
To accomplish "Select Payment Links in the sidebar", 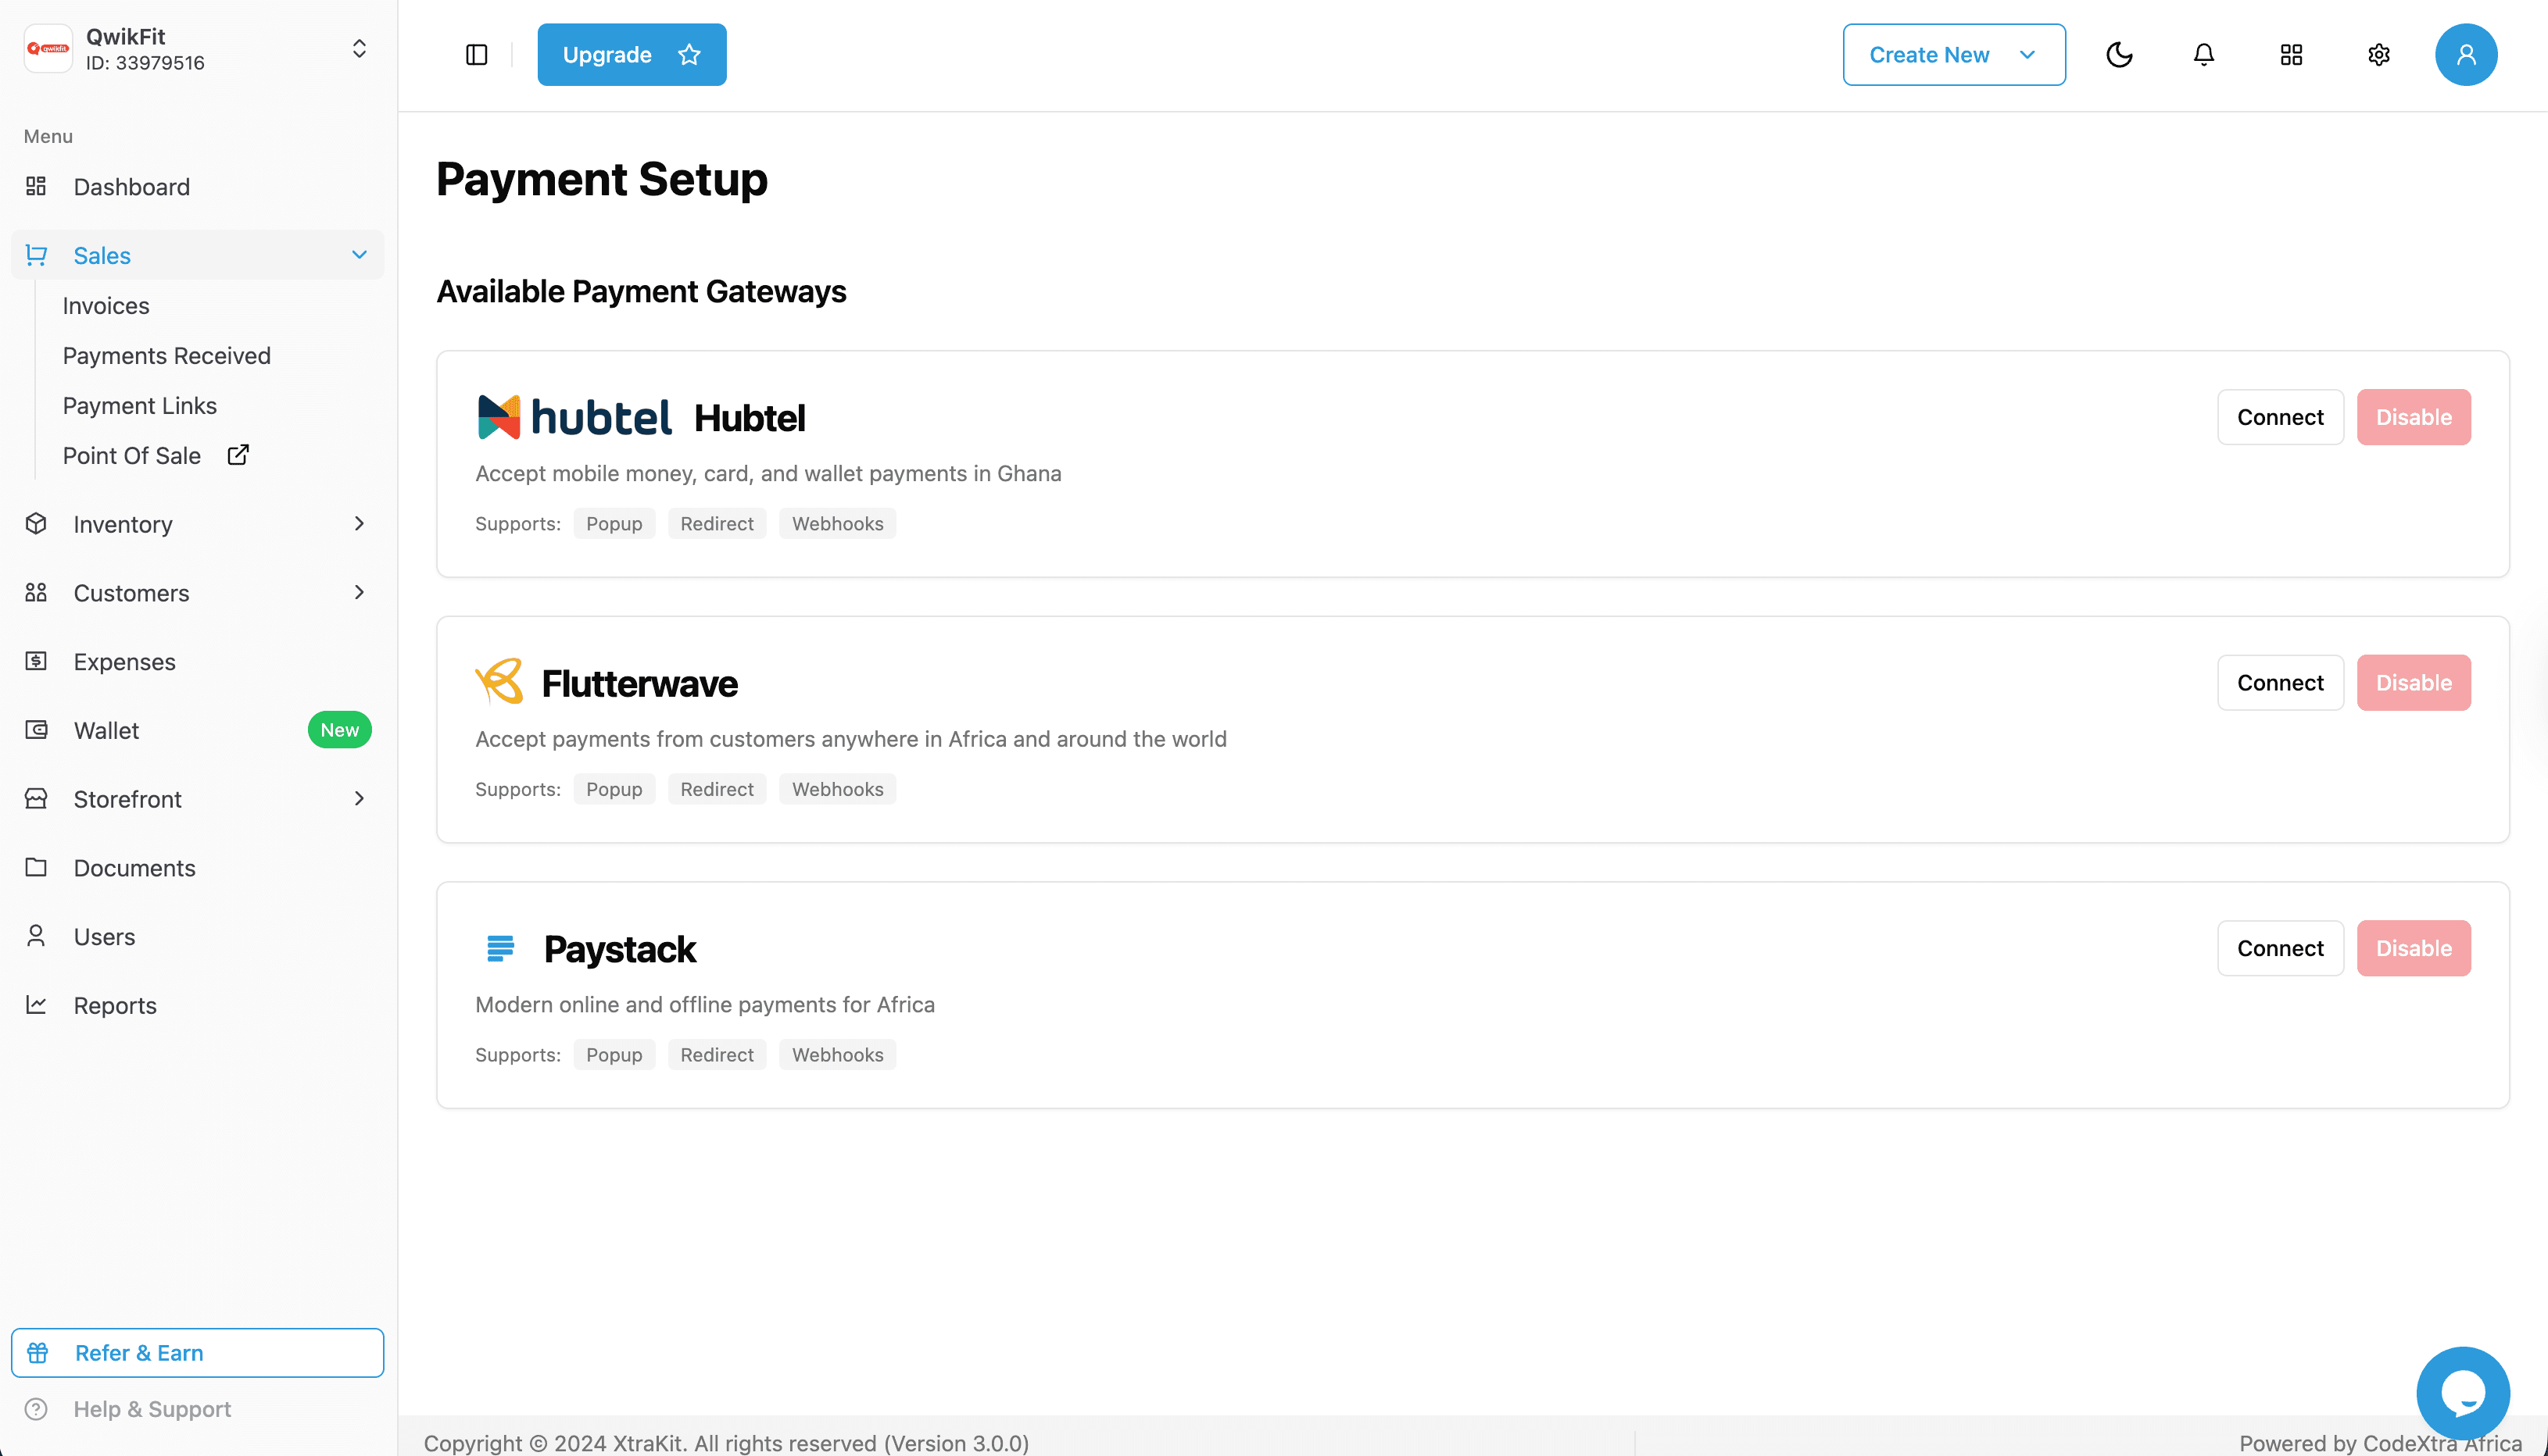I will pos(139,405).
